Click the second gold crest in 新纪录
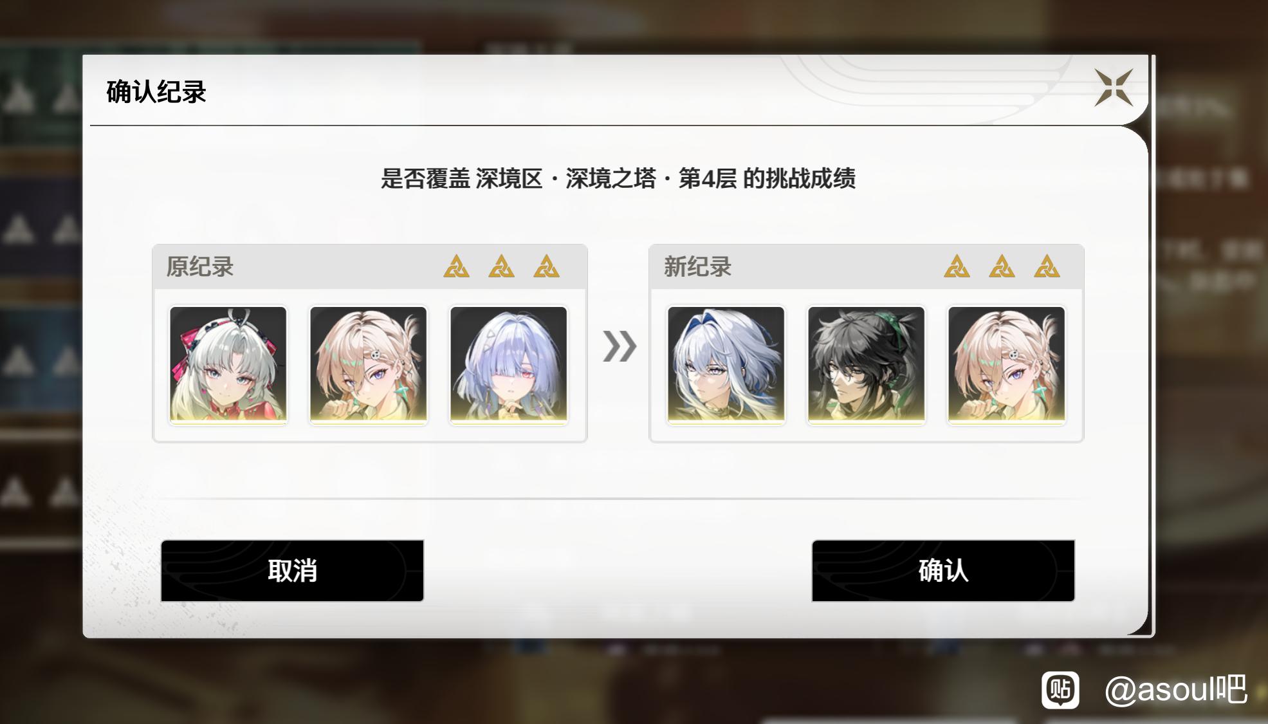1268x724 pixels. [x=1002, y=266]
